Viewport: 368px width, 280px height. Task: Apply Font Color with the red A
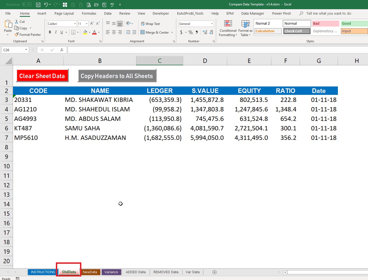pyautogui.click(x=94, y=32)
